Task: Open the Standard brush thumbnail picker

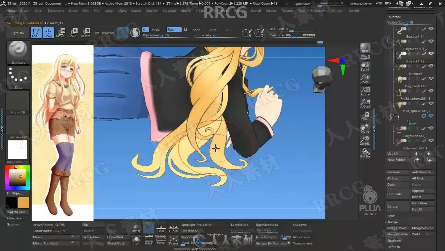Action: (x=18, y=53)
